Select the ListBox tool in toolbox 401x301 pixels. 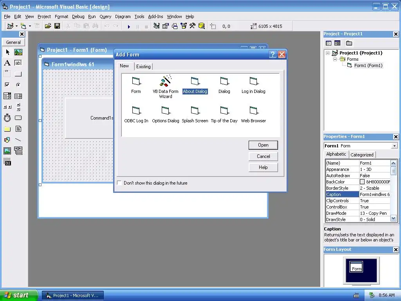click(18, 96)
